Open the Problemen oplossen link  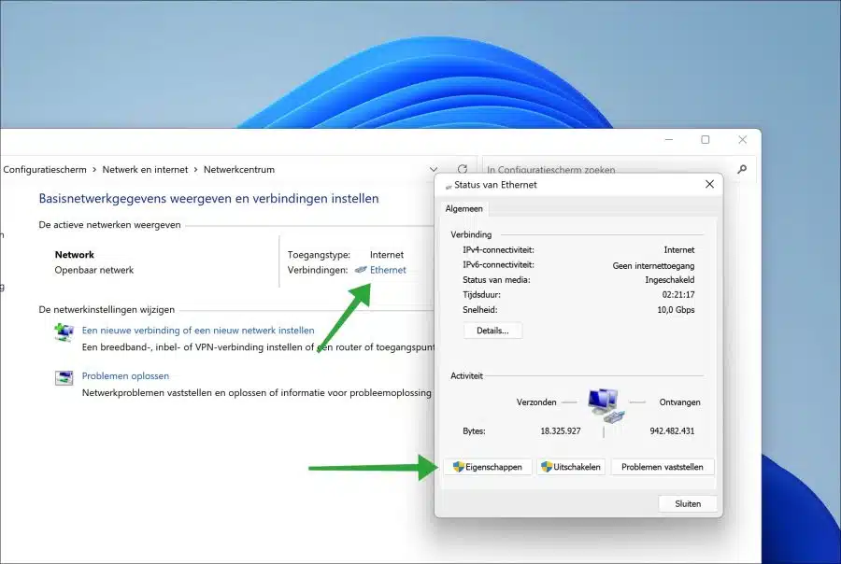coord(125,375)
